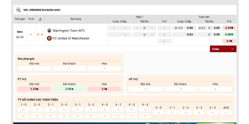Click the NPL league logo icon

pos(18,10)
